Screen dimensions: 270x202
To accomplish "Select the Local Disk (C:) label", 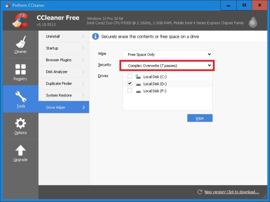I will [155, 77].
